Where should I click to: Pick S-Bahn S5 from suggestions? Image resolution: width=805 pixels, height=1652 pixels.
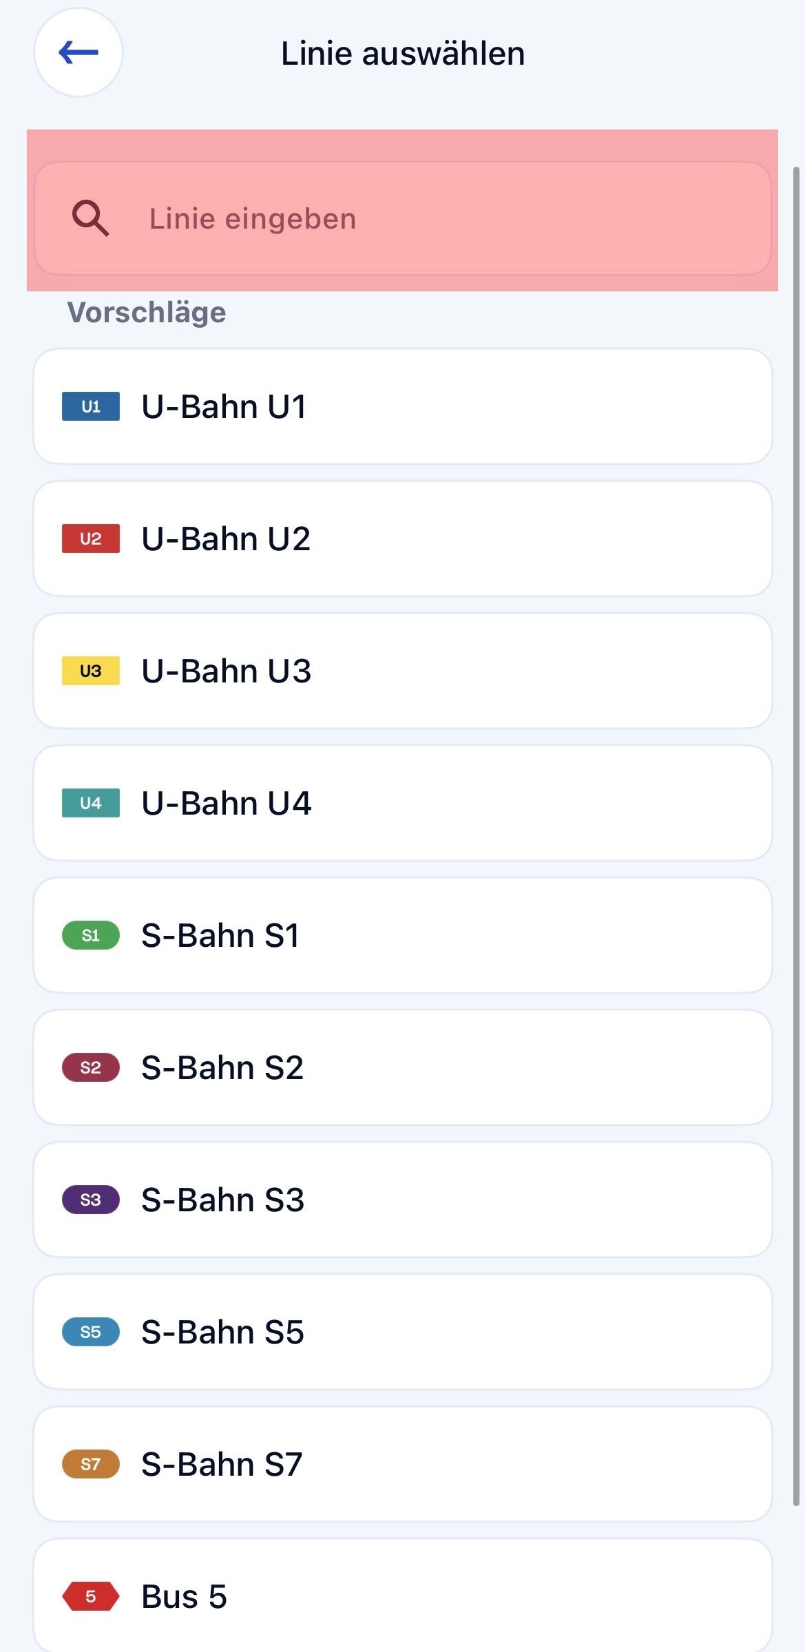402,1332
